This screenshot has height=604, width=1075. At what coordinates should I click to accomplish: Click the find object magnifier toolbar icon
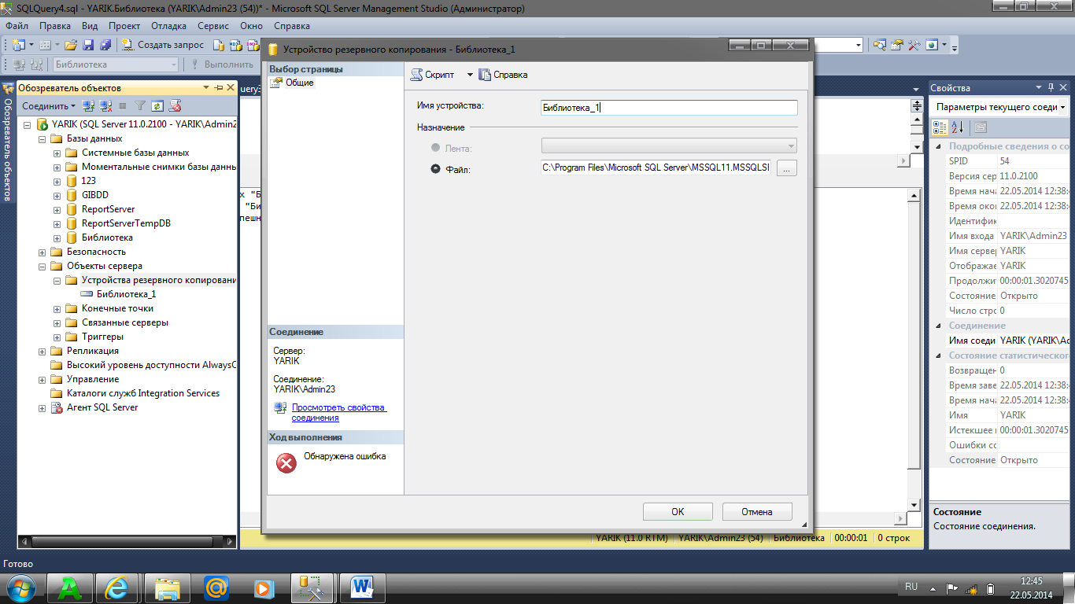[x=879, y=45]
